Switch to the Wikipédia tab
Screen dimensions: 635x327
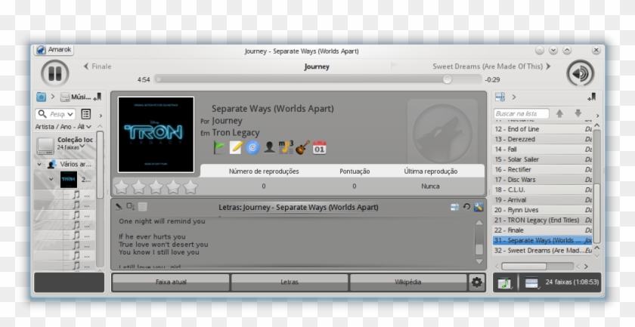tap(407, 282)
